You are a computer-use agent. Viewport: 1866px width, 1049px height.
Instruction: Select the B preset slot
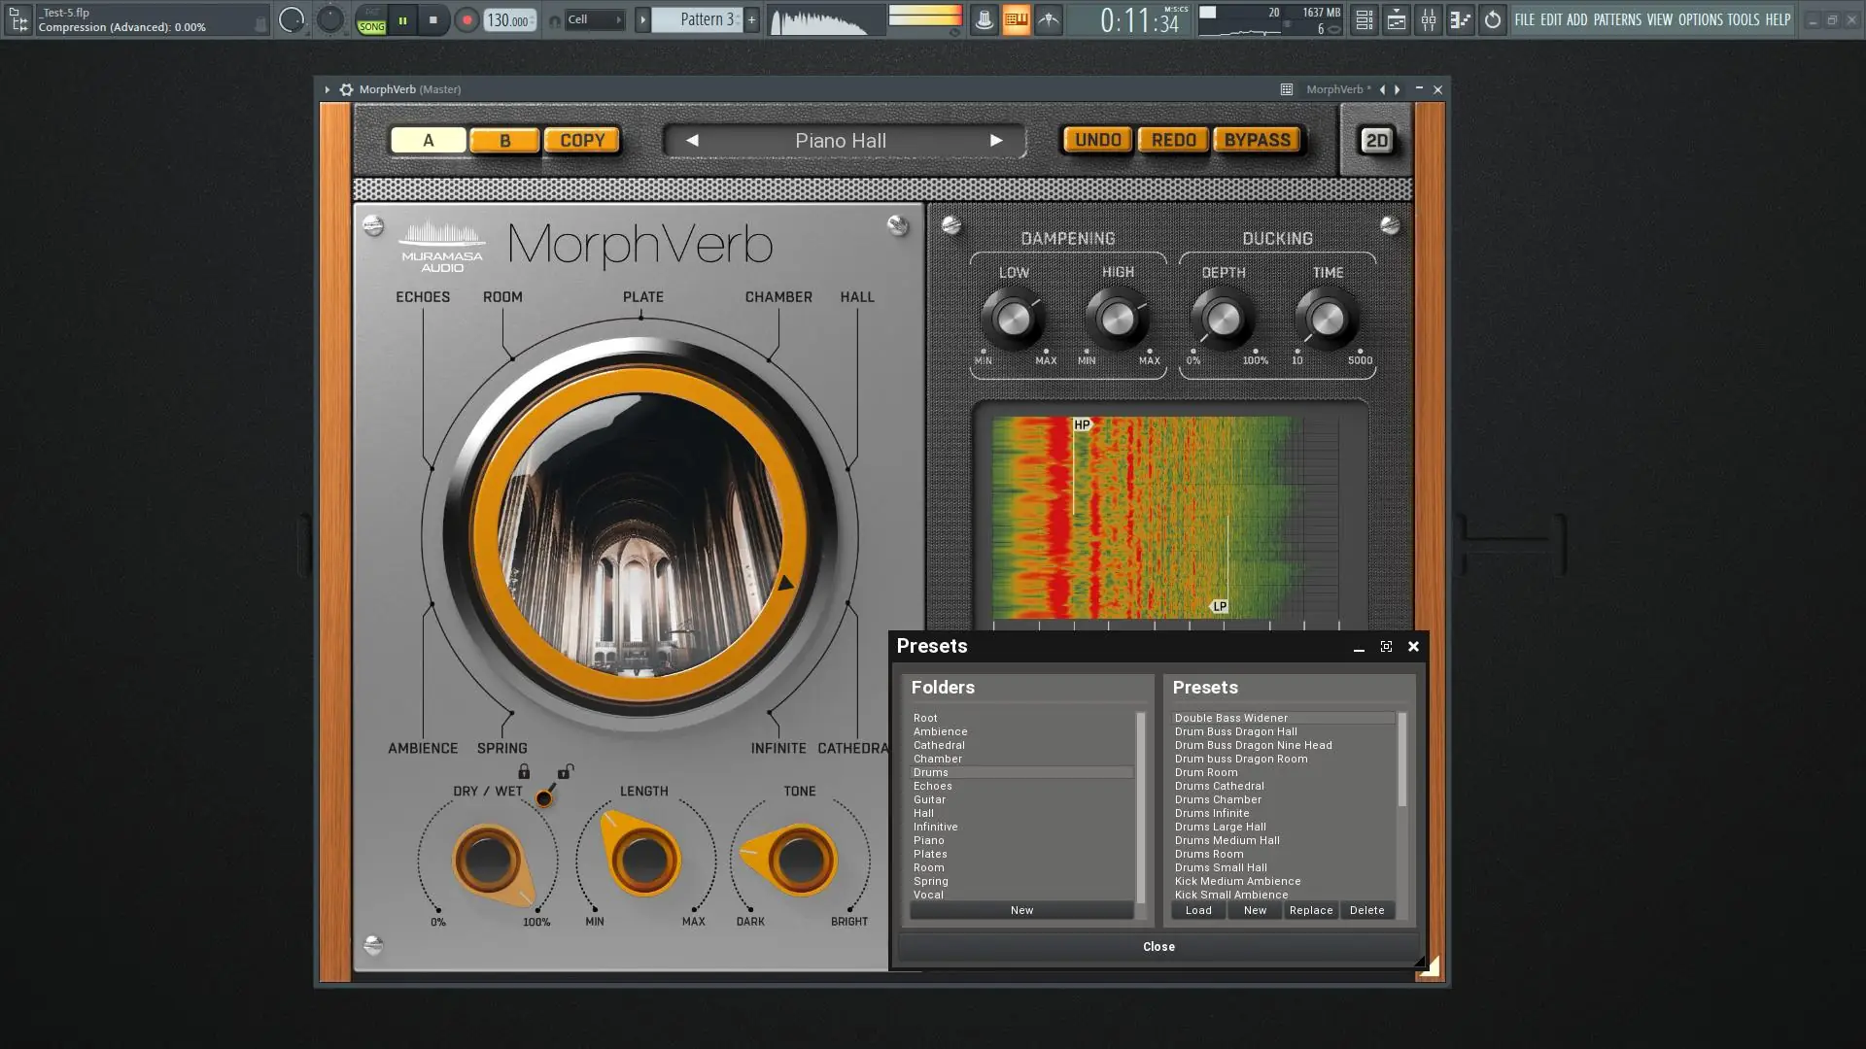[x=504, y=141]
